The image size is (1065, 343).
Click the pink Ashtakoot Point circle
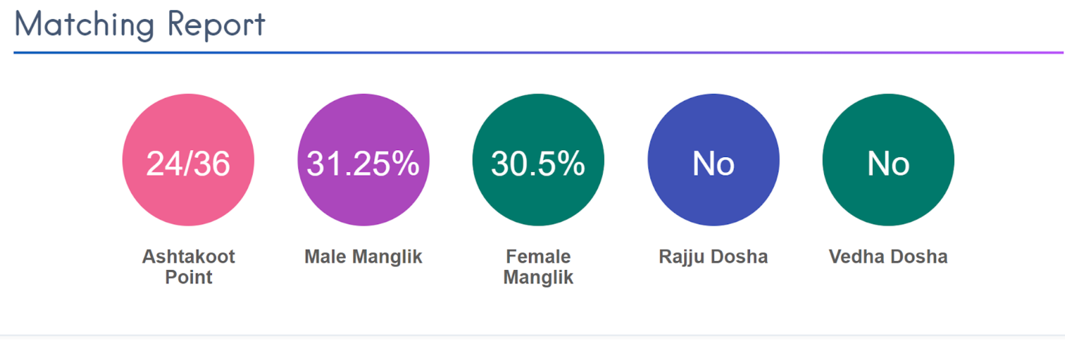tap(188, 203)
